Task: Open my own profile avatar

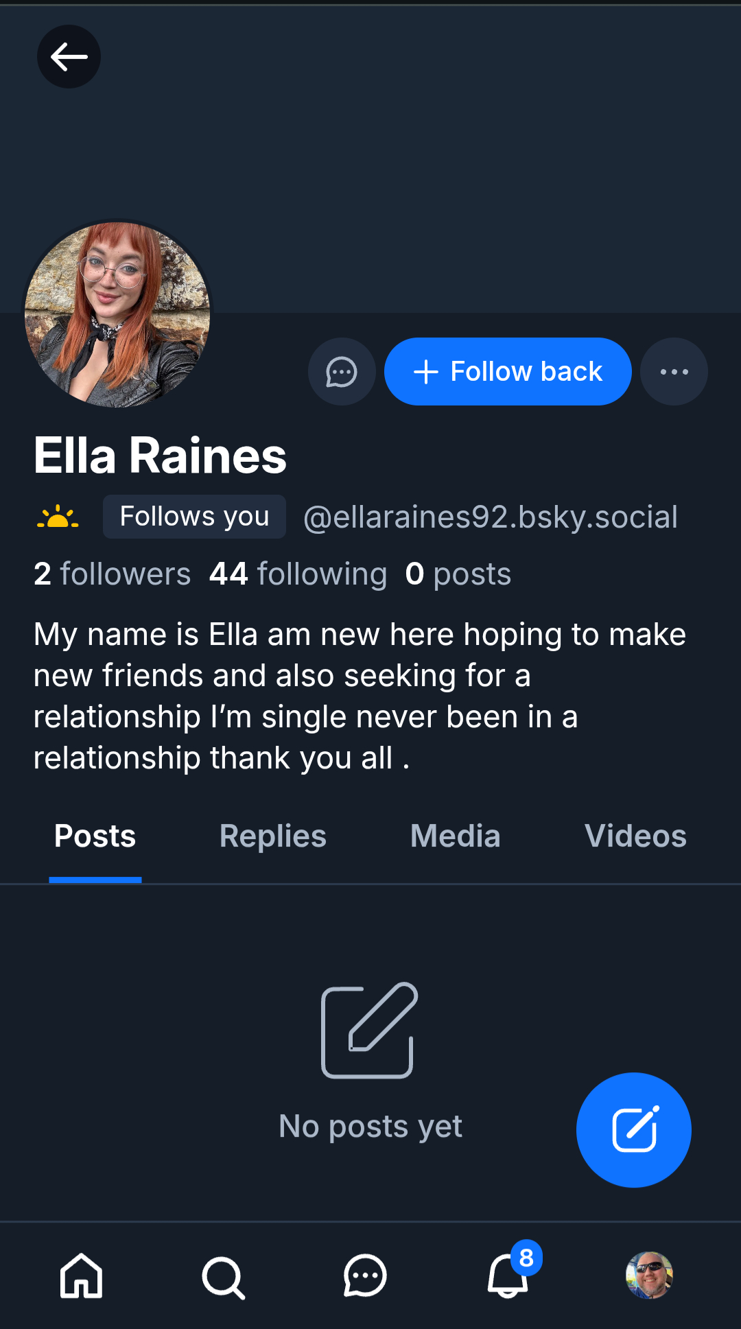Action: click(649, 1275)
